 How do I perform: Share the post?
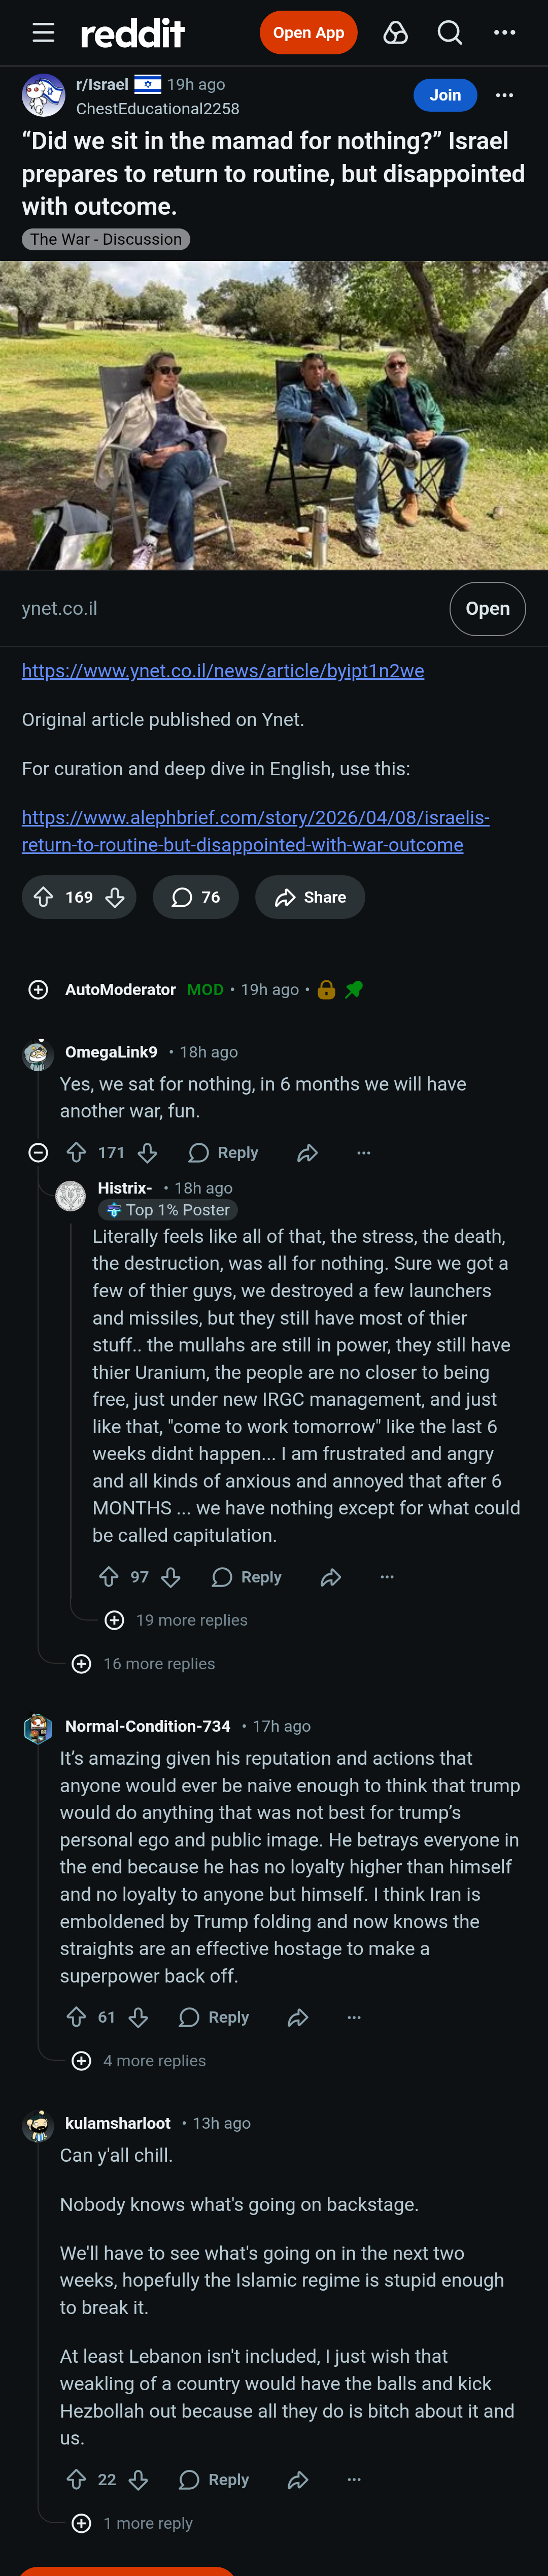tap(310, 897)
